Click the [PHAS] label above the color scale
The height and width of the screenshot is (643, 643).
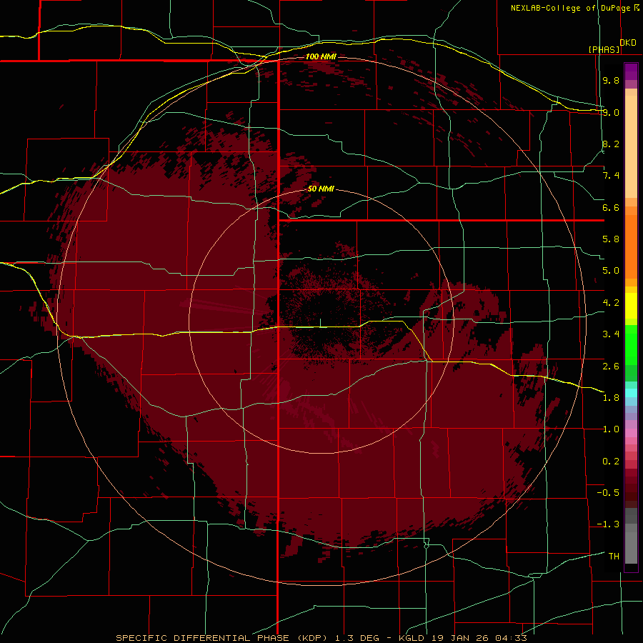[x=604, y=49]
